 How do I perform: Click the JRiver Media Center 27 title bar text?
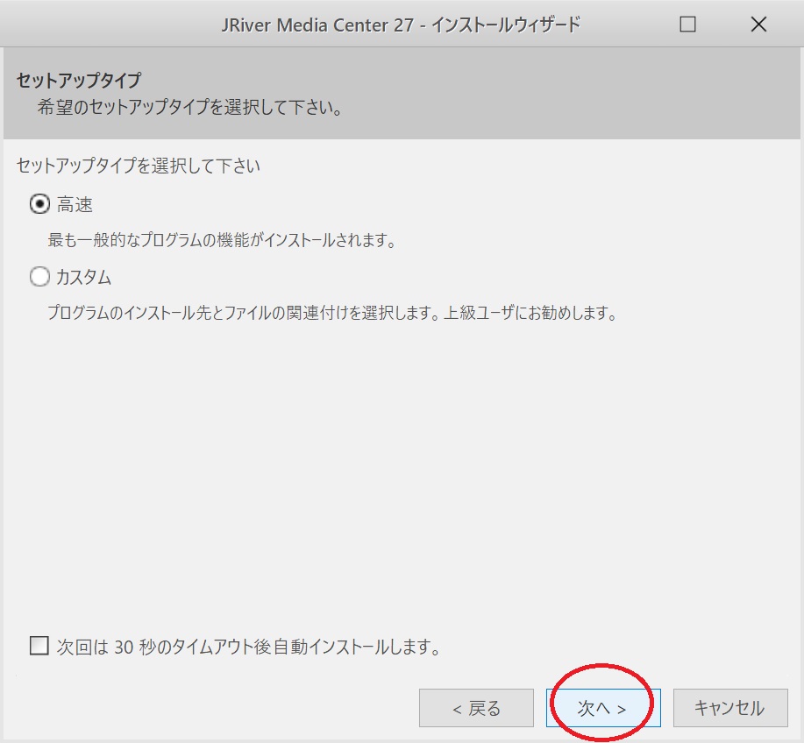401,25
